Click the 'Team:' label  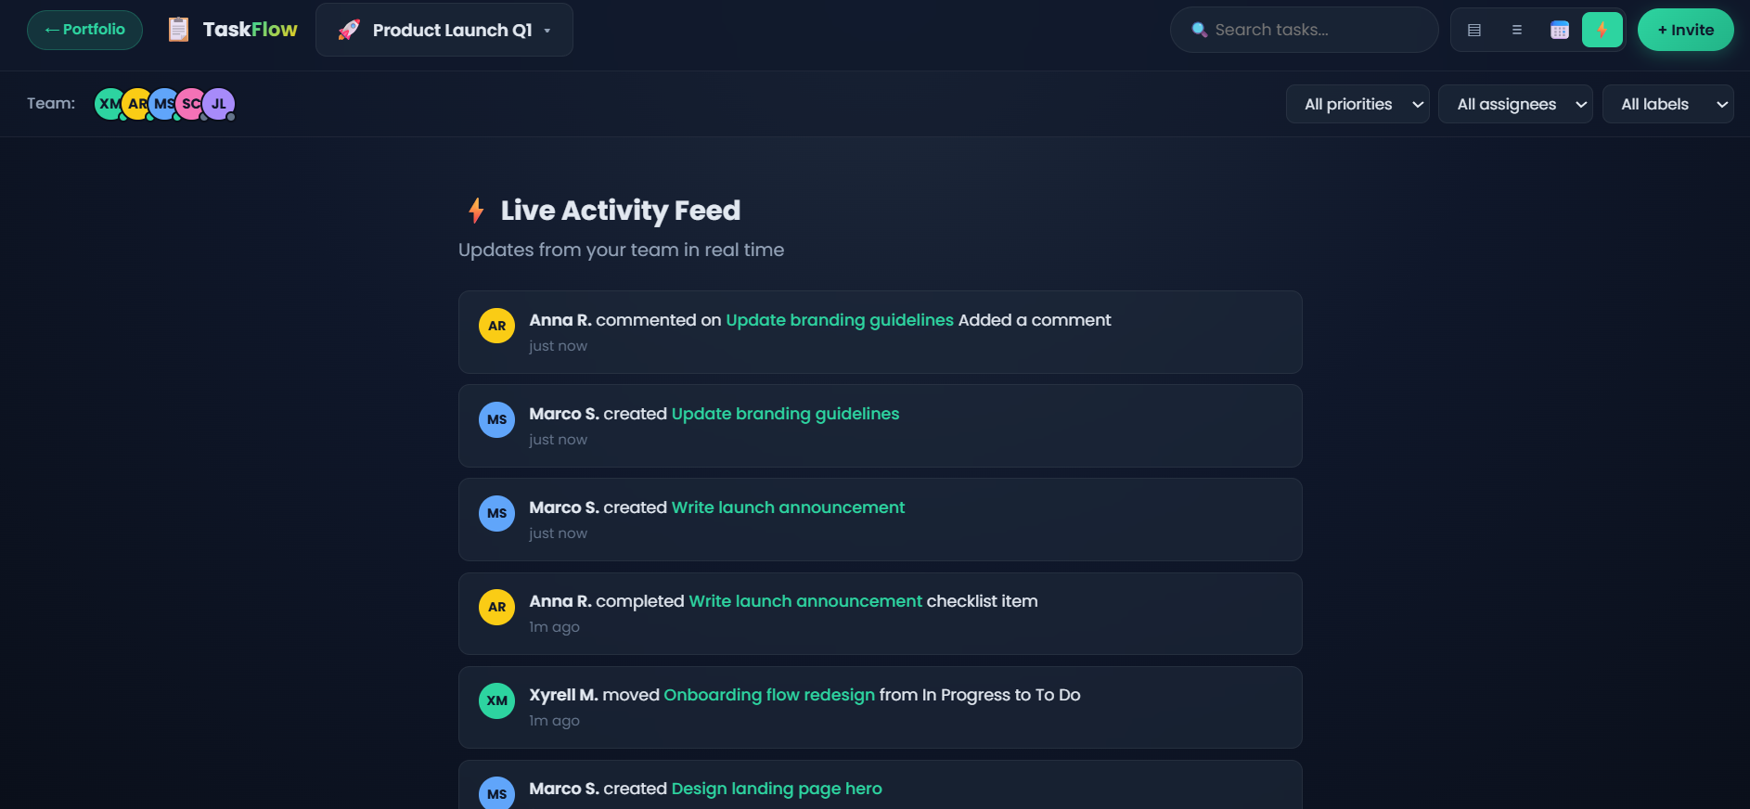[51, 103]
